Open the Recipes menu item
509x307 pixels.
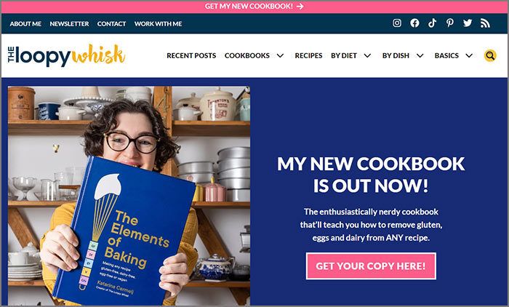pyautogui.click(x=308, y=55)
